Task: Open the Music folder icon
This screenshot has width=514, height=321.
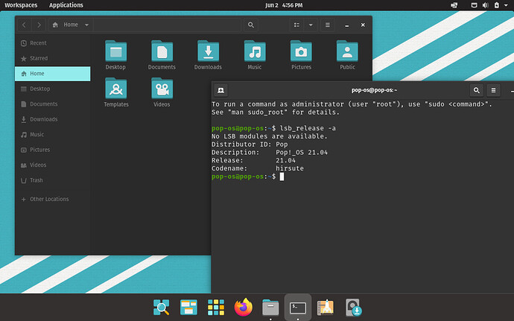Action: [x=255, y=51]
